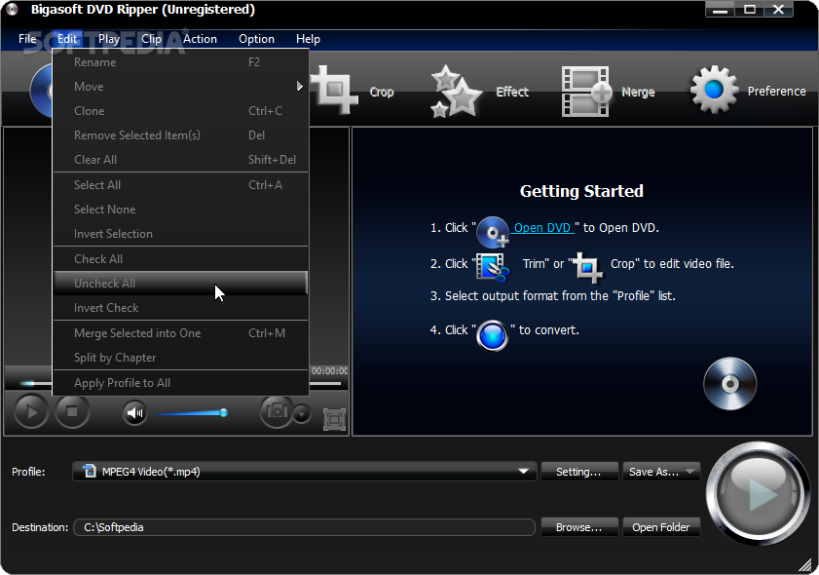Click the Open Folder button

pos(660,527)
